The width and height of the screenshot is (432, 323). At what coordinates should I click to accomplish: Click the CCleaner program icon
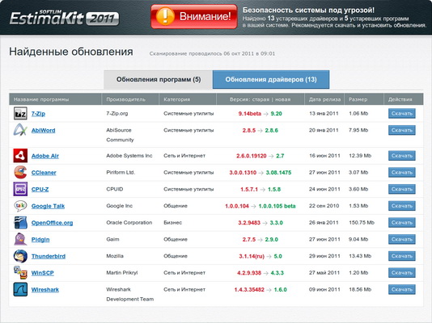point(20,172)
